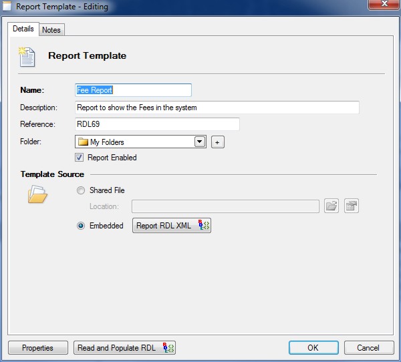Select the Shared File radio button
Image resolution: width=401 pixels, height=362 pixels.
tap(81, 190)
